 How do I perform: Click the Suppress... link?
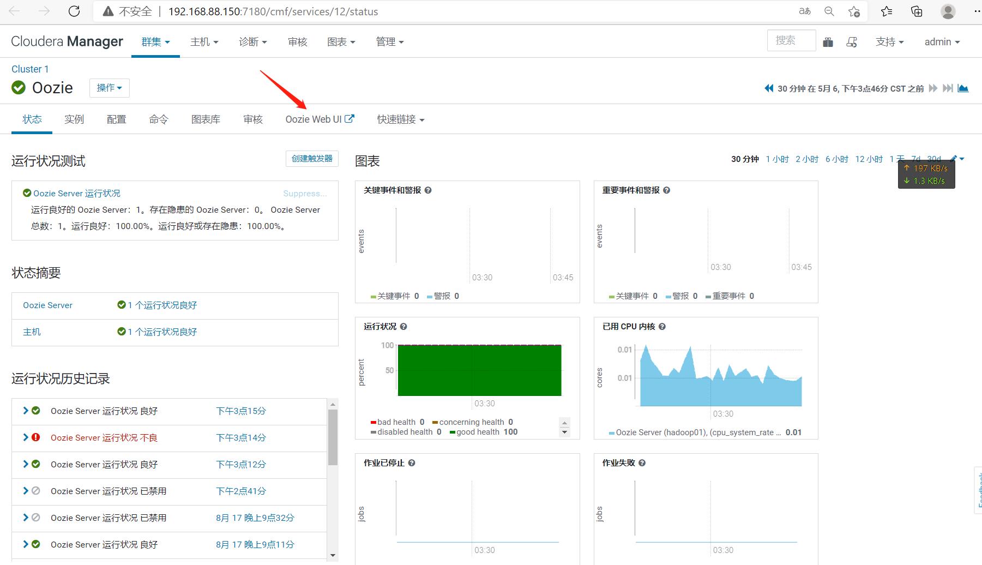pos(305,193)
